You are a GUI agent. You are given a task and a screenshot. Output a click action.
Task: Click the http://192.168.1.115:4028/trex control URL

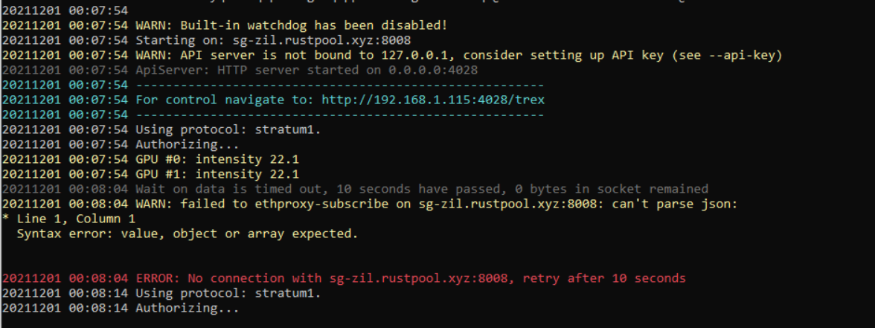click(433, 100)
